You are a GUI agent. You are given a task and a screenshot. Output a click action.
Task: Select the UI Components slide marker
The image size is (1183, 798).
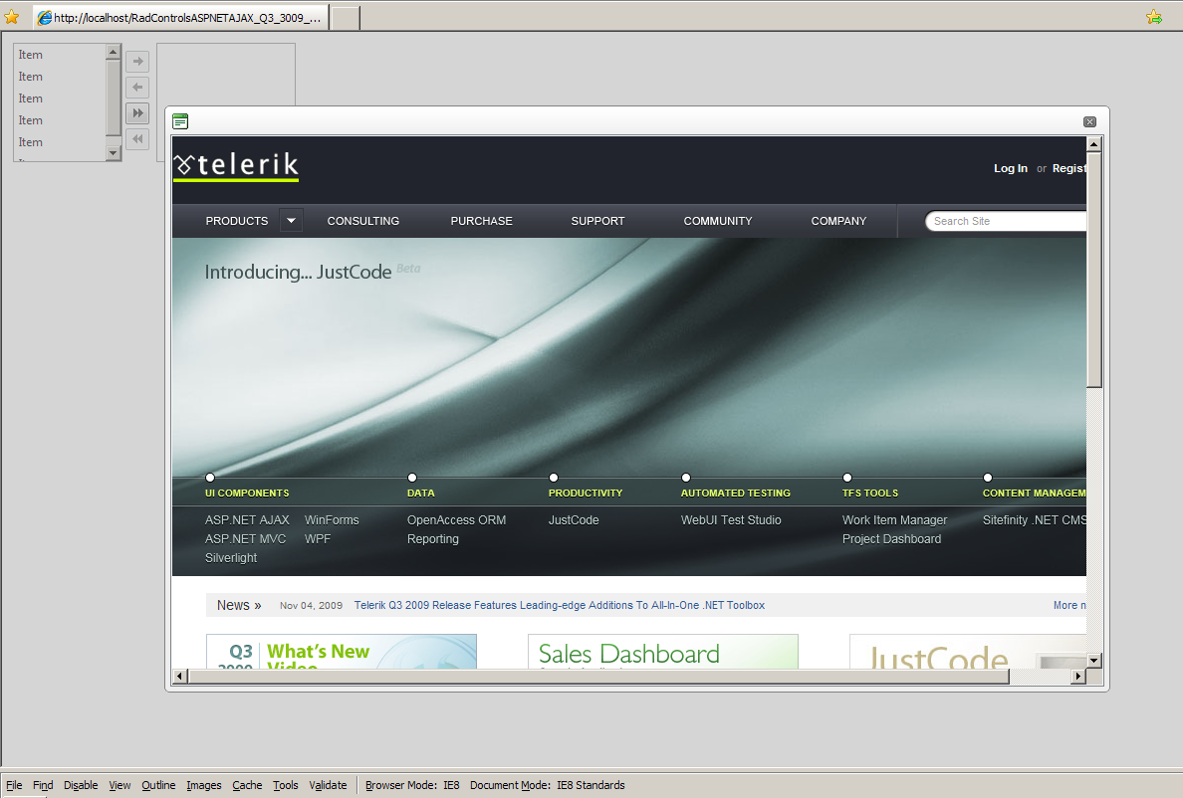210,478
